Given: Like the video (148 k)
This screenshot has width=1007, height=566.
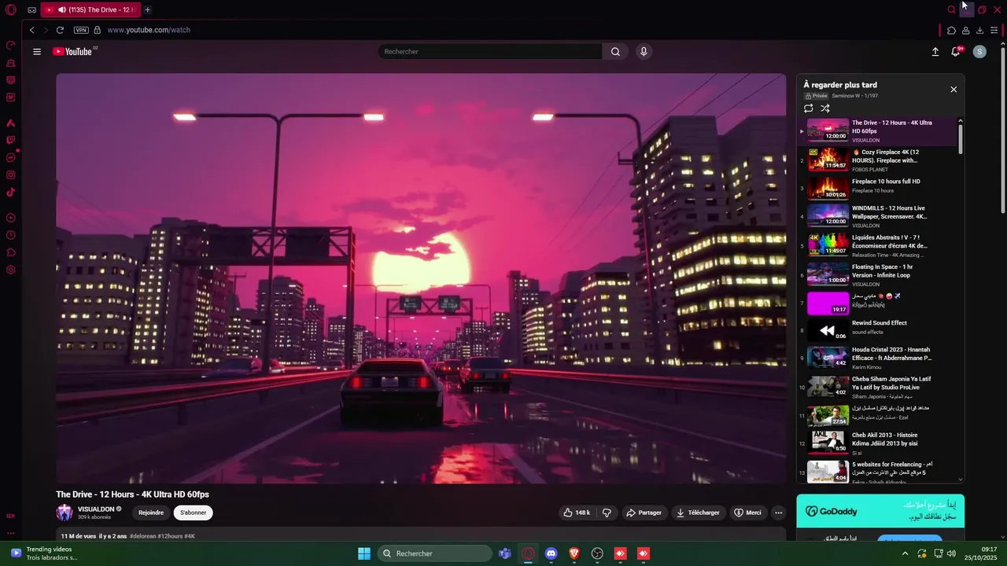Looking at the screenshot, I should pyautogui.click(x=577, y=513).
